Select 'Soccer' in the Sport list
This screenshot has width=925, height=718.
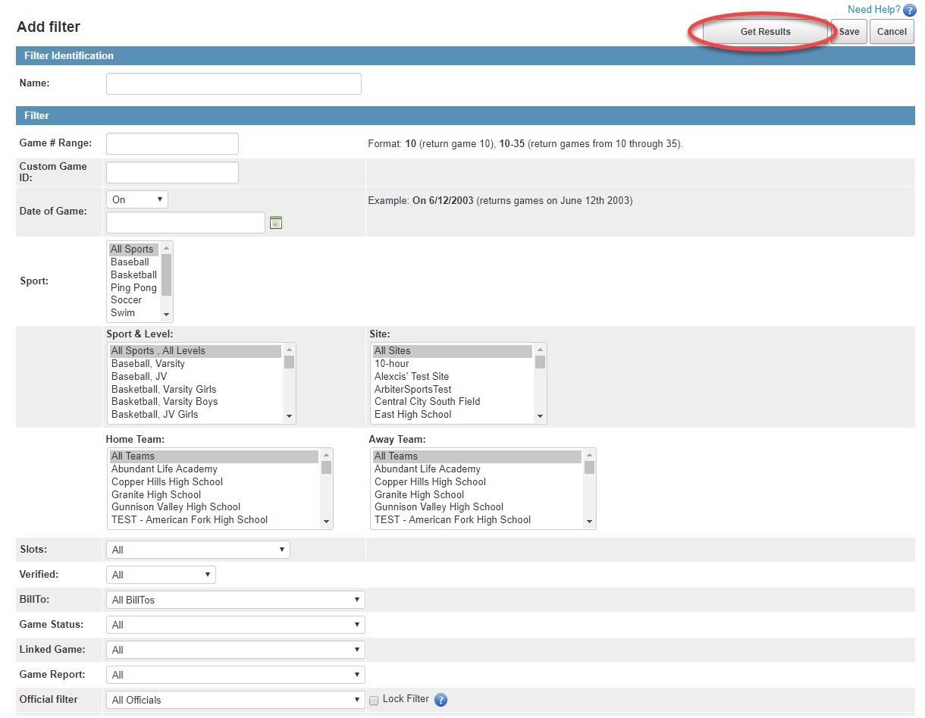pyautogui.click(x=134, y=300)
